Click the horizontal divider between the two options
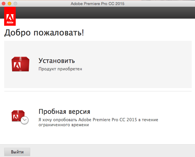The height and width of the screenshot is (157, 195). [98, 91]
